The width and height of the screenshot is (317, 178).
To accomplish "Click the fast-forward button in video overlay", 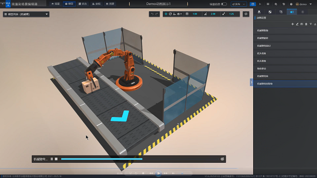I will tap(166, 173).
